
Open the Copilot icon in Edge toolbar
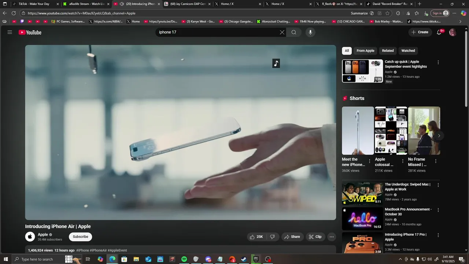[x=464, y=13]
